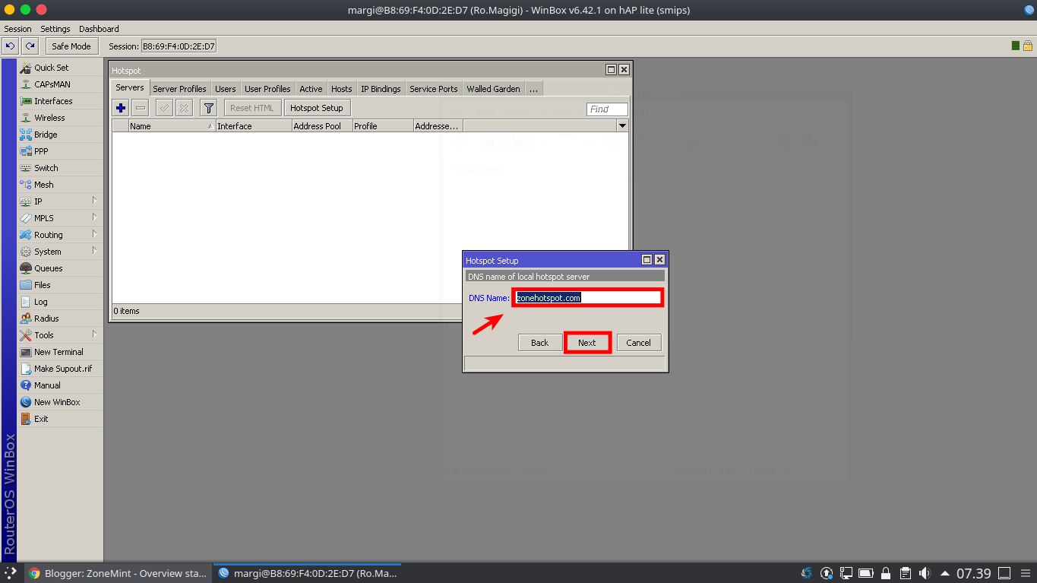Click Back in Hotspot Setup
Screen dimensions: 1037x583
coord(540,343)
